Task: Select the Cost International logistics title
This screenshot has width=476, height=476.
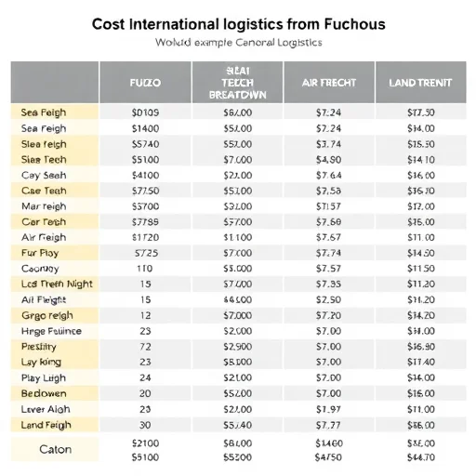Action: pyautogui.click(x=238, y=24)
